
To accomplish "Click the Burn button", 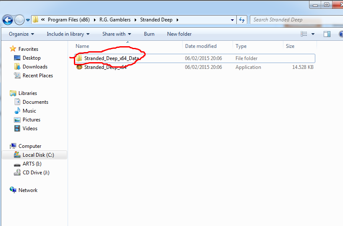I will 149,34.
